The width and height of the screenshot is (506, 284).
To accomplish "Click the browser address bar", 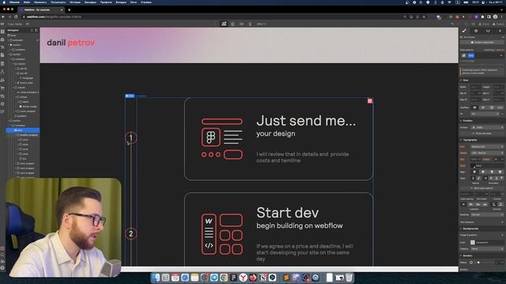I will point(210,17).
